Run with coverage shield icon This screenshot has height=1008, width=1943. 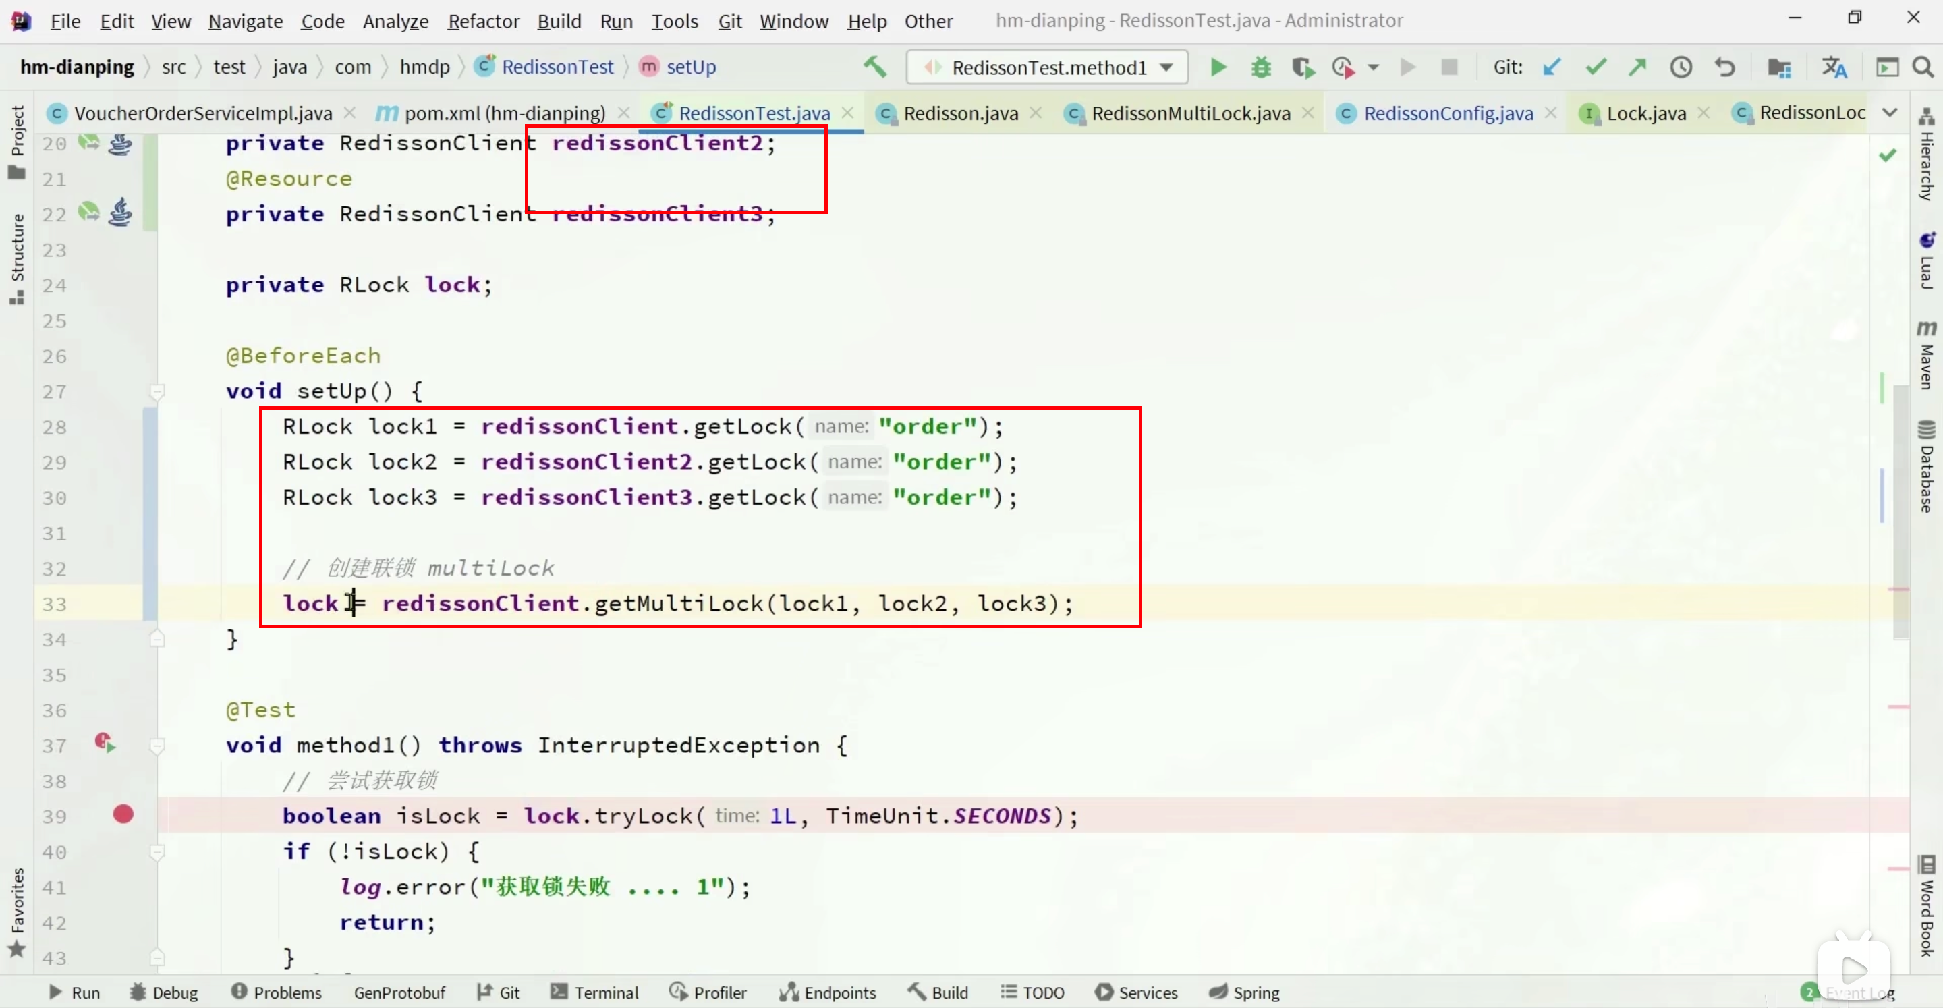point(1303,67)
